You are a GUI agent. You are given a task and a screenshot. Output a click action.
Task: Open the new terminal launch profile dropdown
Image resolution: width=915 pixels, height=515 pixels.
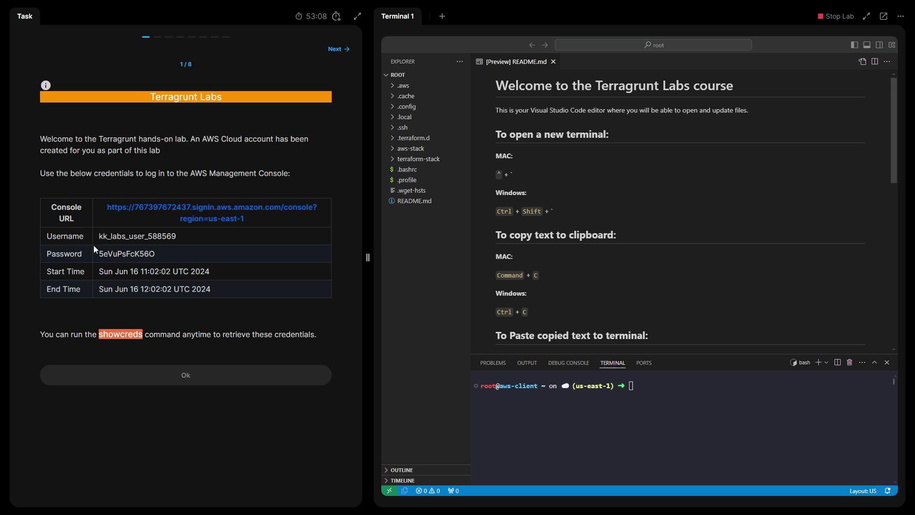(x=826, y=362)
